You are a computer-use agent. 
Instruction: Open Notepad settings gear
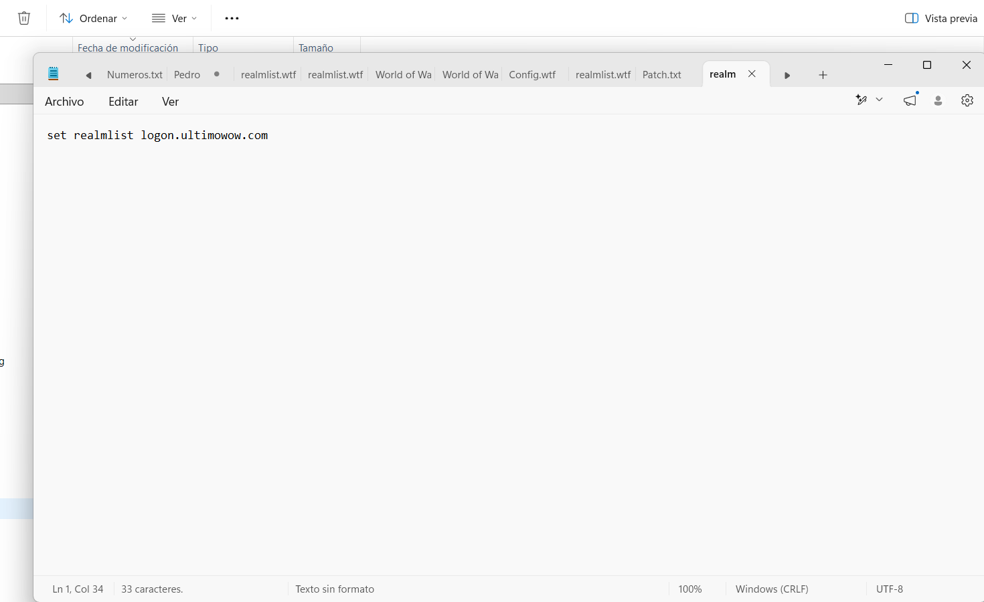click(967, 100)
